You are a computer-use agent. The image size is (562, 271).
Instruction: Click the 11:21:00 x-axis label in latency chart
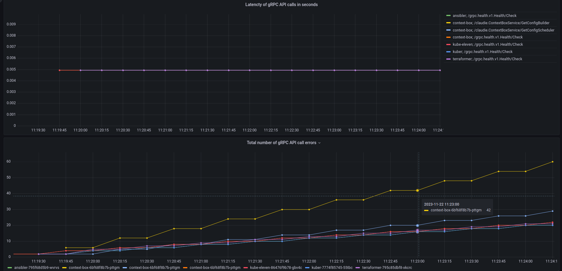165,130
